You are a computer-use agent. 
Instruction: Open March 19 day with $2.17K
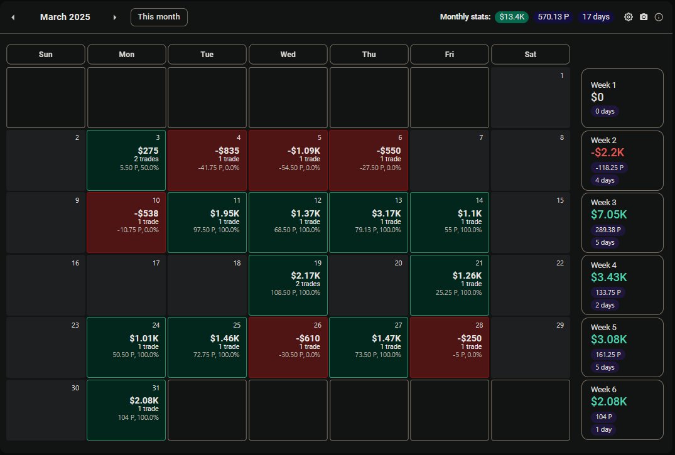tap(288, 285)
